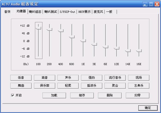The width and height of the screenshot is (161, 113).
Task: Minimize the AC97 Audio window
Action: [x=145, y=4]
